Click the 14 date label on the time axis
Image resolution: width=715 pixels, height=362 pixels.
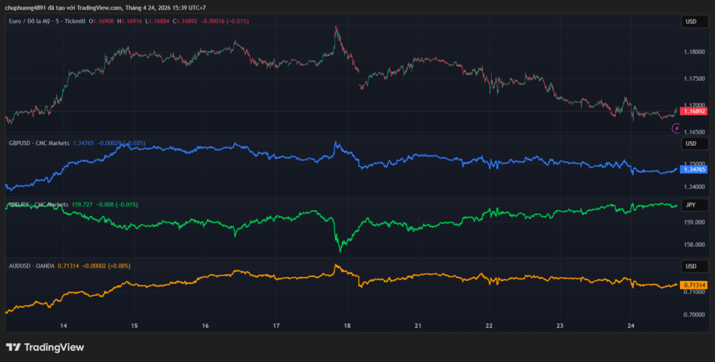[x=64, y=326]
